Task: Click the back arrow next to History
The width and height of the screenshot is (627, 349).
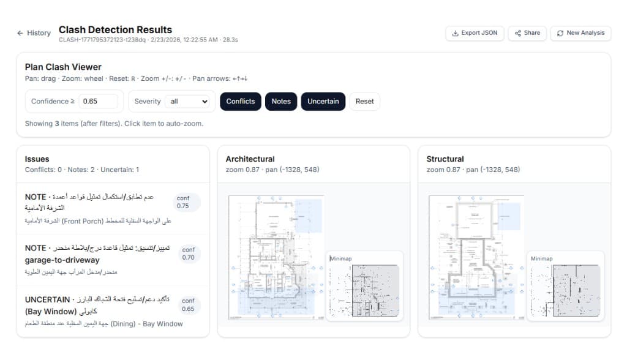Action: coord(20,33)
